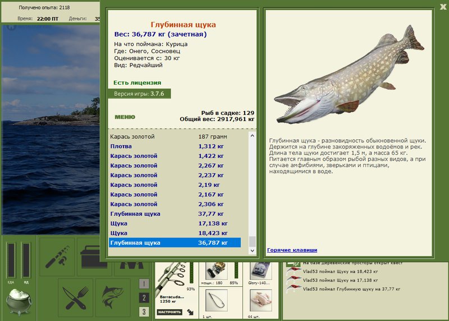Click the knife and fork food icon
Screen dimensions: 449x321
(x=76, y=298)
